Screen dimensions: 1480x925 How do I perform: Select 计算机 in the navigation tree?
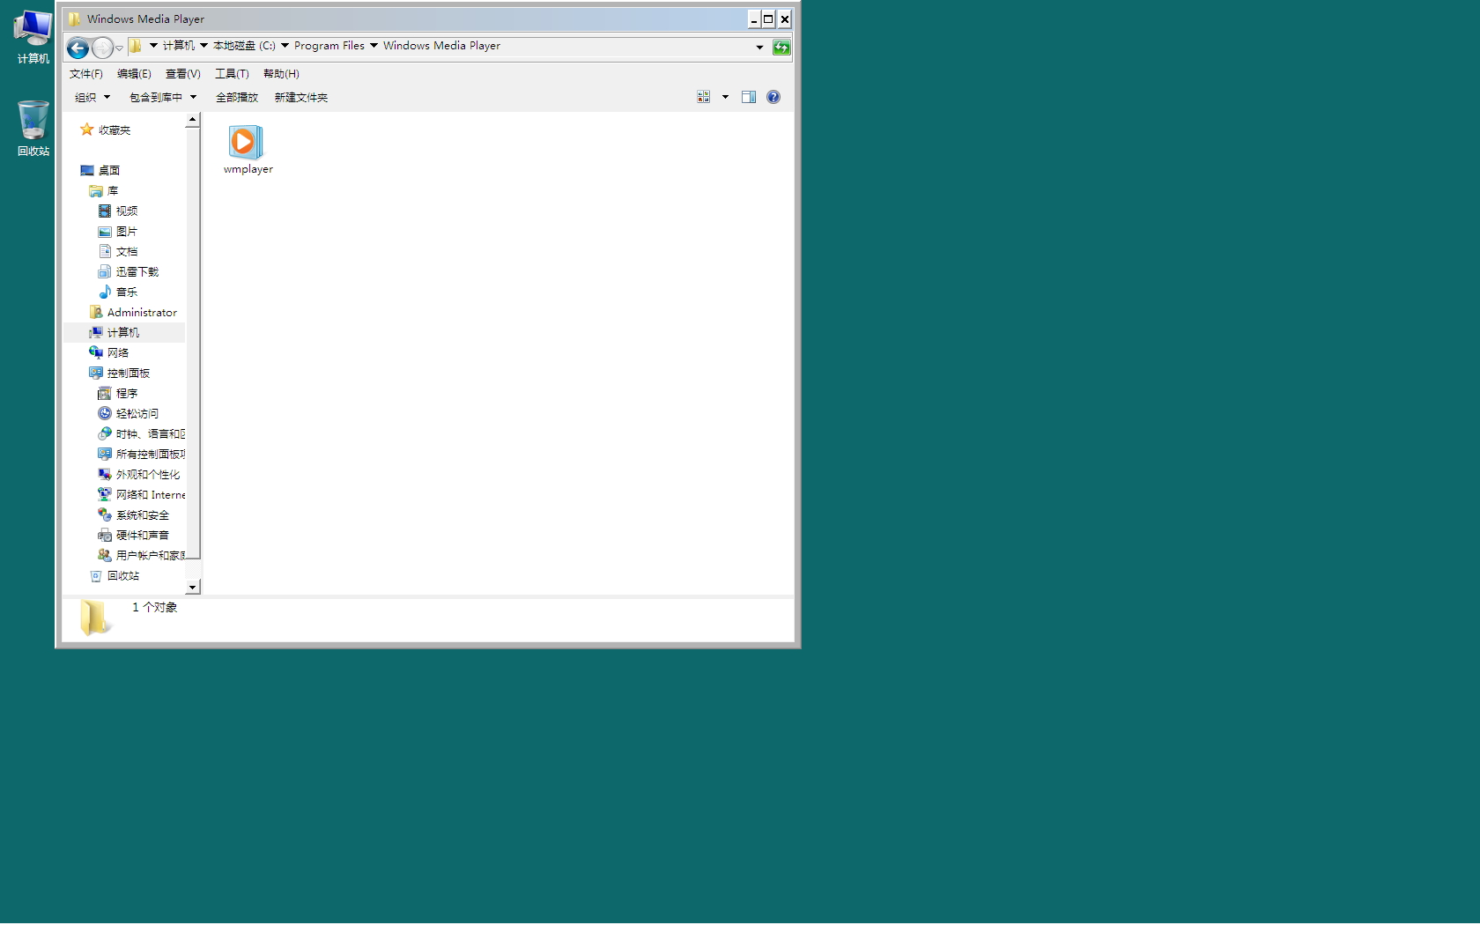point(124,333)
